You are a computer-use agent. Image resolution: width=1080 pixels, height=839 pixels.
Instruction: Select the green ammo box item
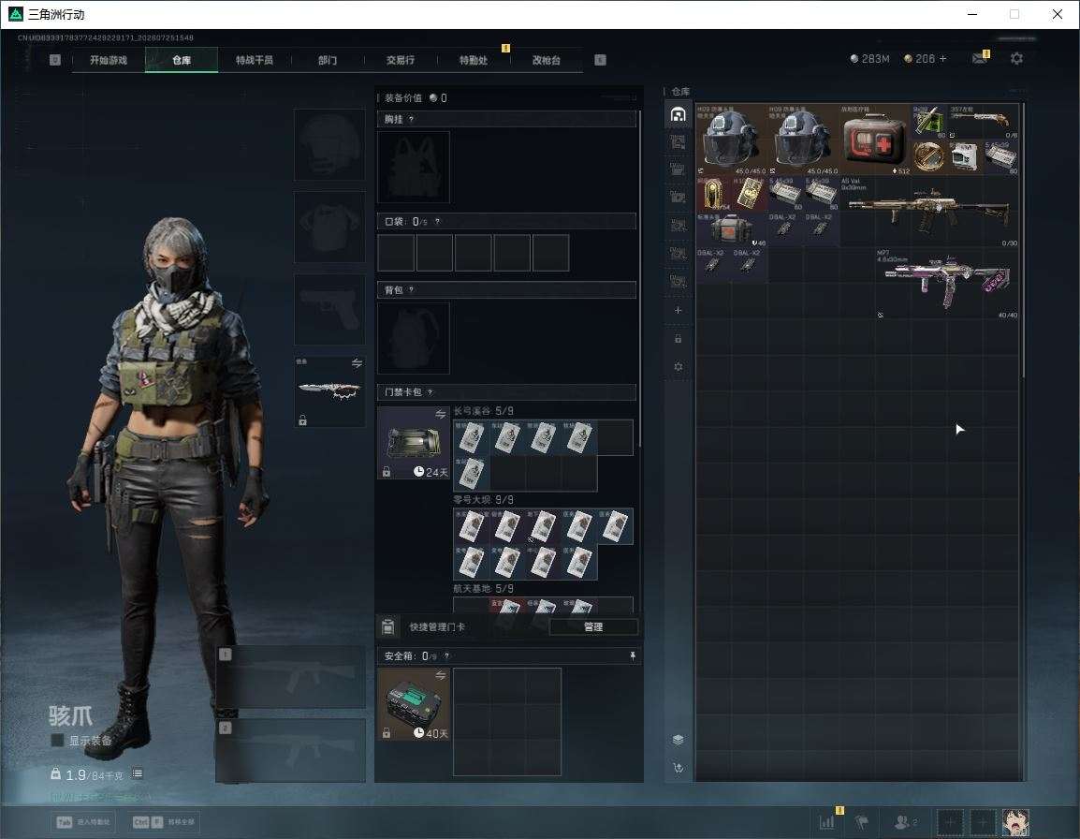tap(928, 122)
